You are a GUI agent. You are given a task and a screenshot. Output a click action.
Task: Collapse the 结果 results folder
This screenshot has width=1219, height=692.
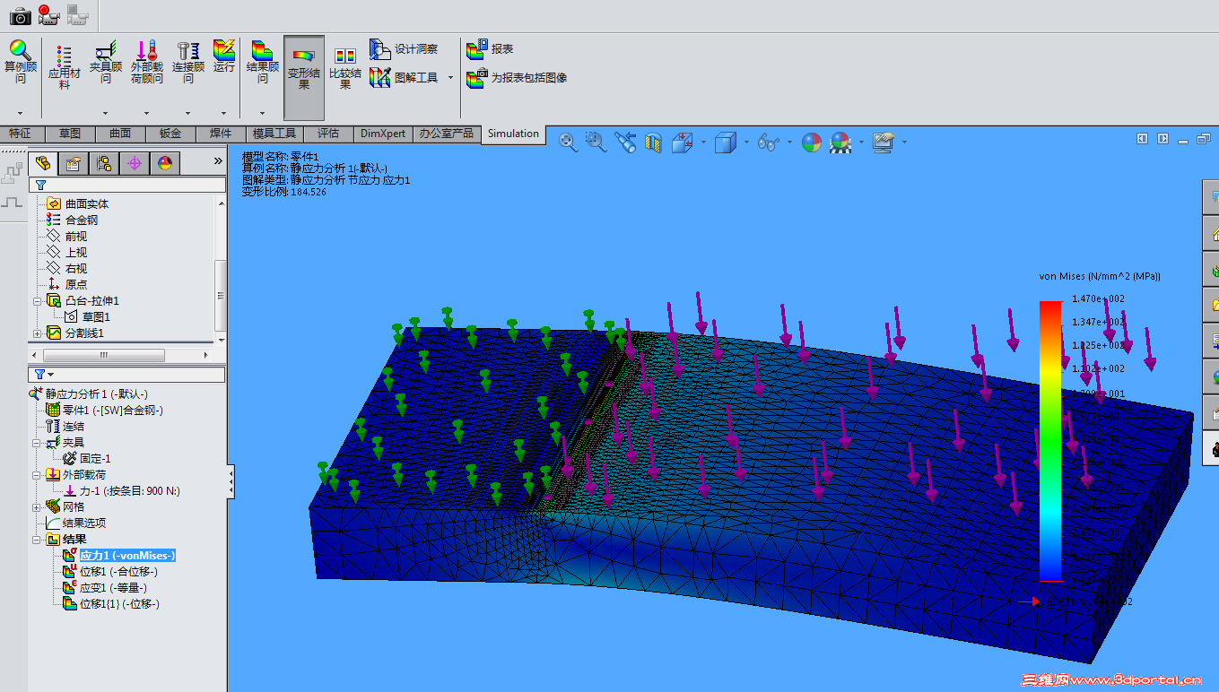tap(38, 540)
